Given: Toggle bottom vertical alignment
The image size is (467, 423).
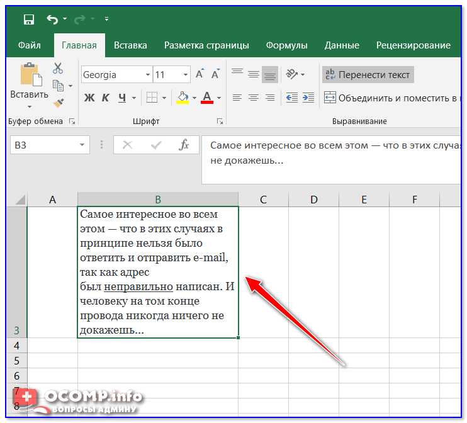Looking at the screenshot, I should (270, 74).
